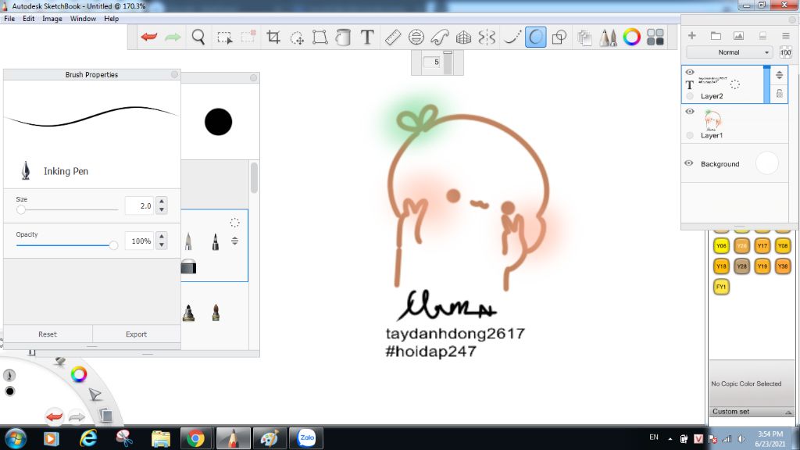This screenshot has width=800, height=450.
Task: Open the Color Editor wheel in toolbar
Action: pyautogui.click(x=631, y=37)
